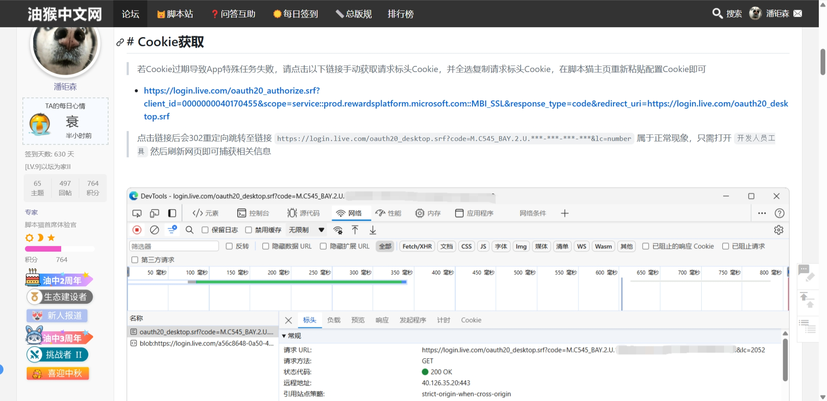Select the blob:https://login.live.com request row

point(203,343)
